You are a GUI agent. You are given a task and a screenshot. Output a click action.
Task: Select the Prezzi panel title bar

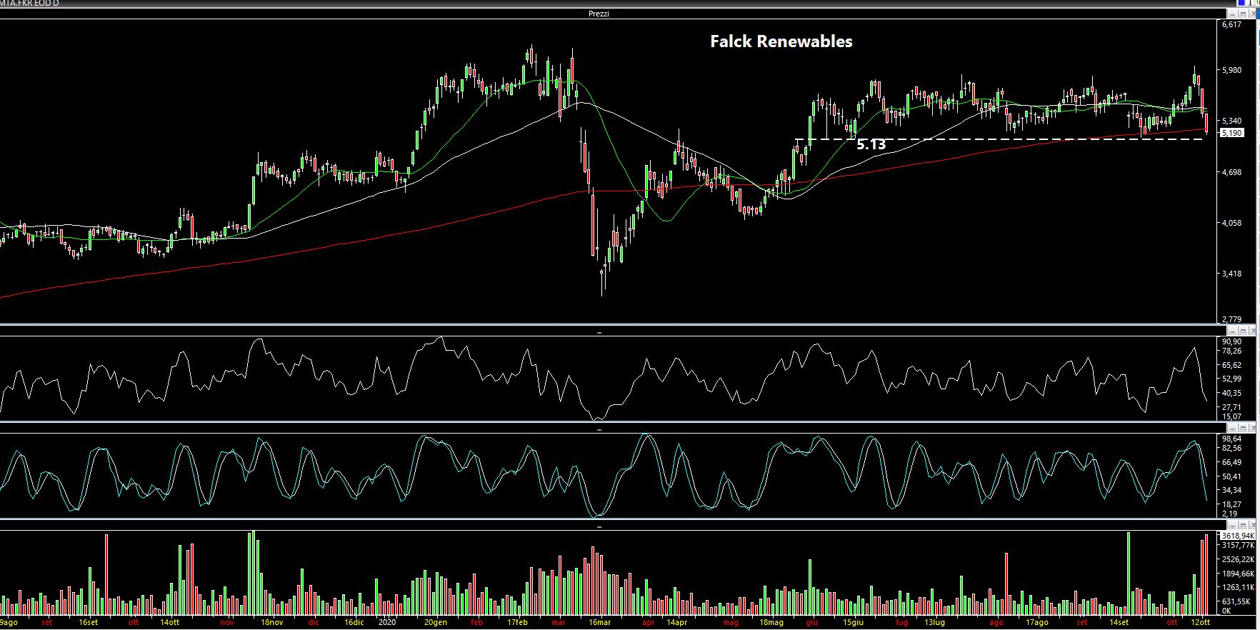(613, 14)
